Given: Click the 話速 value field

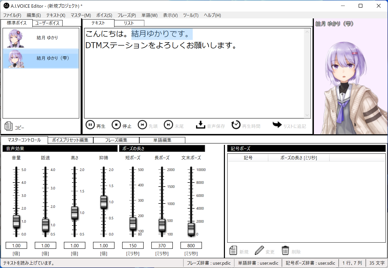Looking at the screenshot, I should pos(45,245).
